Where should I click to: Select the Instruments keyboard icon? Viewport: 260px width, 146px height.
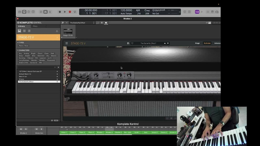[x=19, y=31]
